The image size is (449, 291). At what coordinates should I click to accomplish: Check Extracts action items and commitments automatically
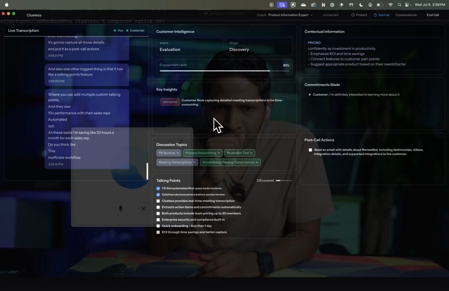click(x=158, y=207)
